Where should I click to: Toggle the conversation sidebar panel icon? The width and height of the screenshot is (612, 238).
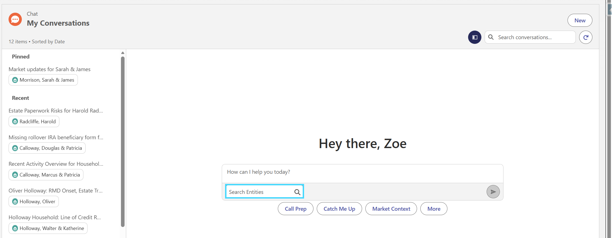475,37
